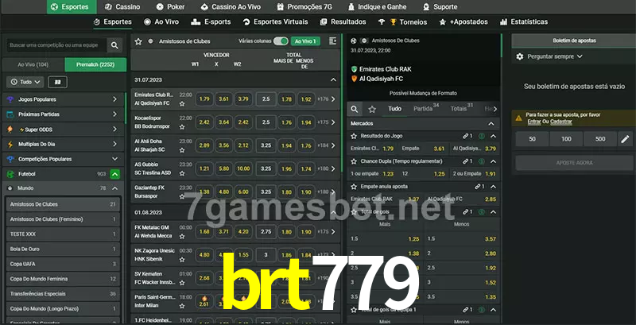
Task: Toggle the Várias colunas switch
Action: [x=281, y=41]
